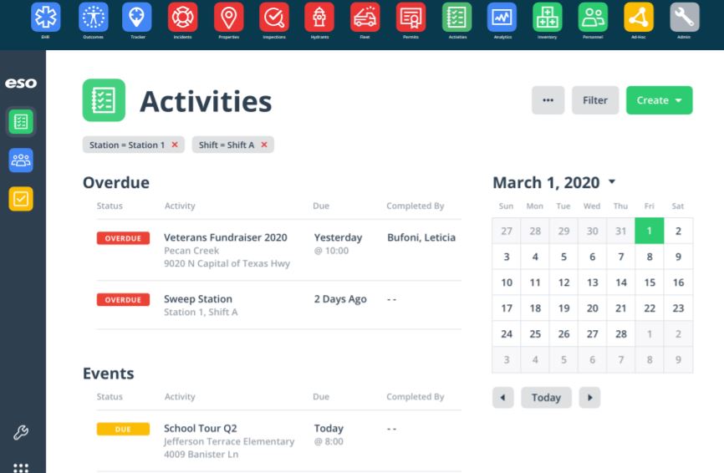The height and width of the screenshot is (473, 724).
Task: Click the eso logo in sidebar
Action: pyautogui.click(x=21, y=83)
